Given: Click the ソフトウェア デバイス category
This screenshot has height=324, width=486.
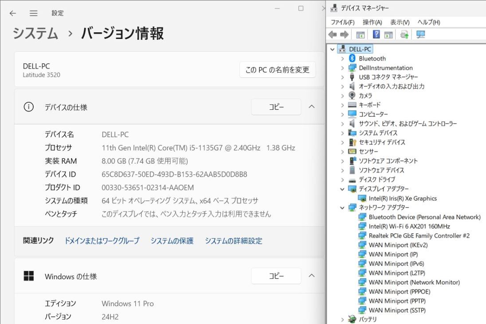Looking at the screenshot, I should (x=381, y=170).
